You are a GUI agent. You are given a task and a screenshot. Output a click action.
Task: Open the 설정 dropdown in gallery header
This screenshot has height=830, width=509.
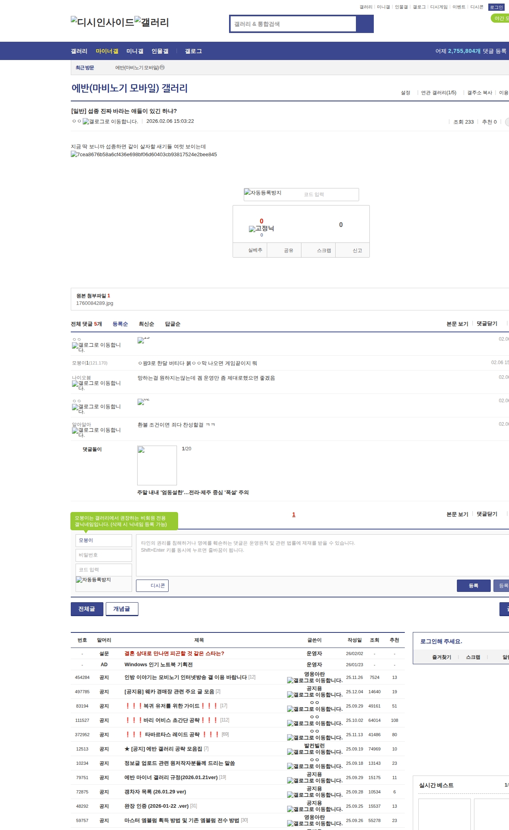406,93
